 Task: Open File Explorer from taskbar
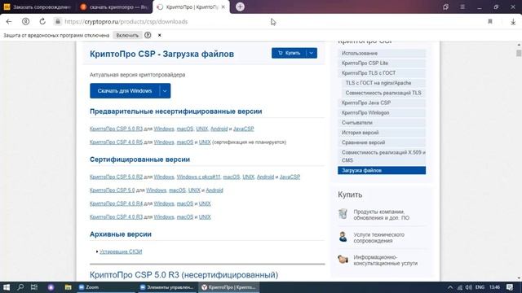coord(68,287)
